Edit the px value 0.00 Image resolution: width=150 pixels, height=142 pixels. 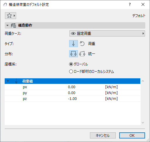point(71,87)
